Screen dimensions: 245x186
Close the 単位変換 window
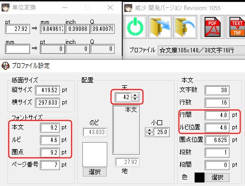click(110, 7)
